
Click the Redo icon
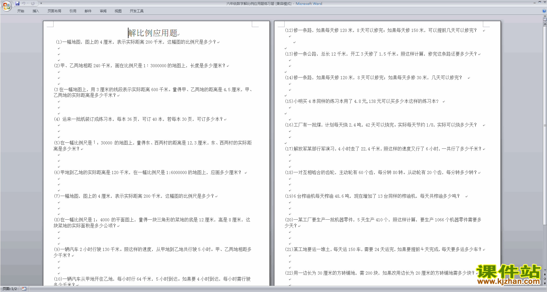[33, 3]
